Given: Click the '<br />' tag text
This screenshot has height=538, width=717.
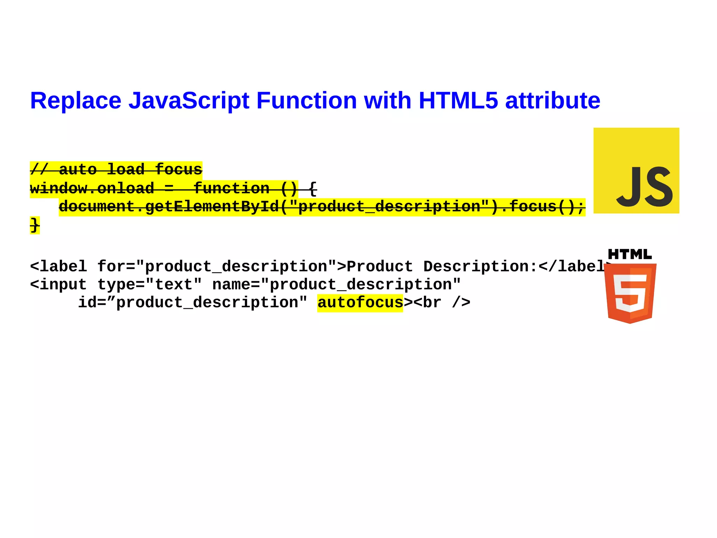Looking at the screenshot, I should (442, 303).
